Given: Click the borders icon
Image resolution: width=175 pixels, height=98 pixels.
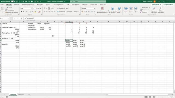Looking at the screenshot, I should [30, 11].
